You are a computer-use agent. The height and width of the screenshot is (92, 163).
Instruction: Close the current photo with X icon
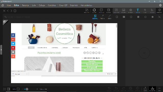pos(4,11)
